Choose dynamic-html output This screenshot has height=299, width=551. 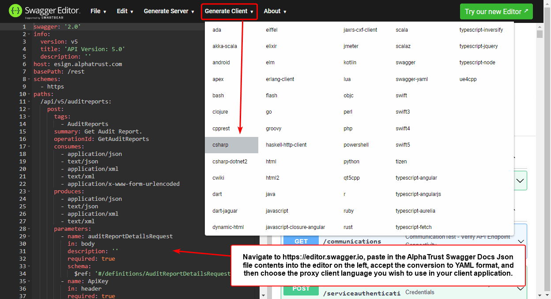228,227
